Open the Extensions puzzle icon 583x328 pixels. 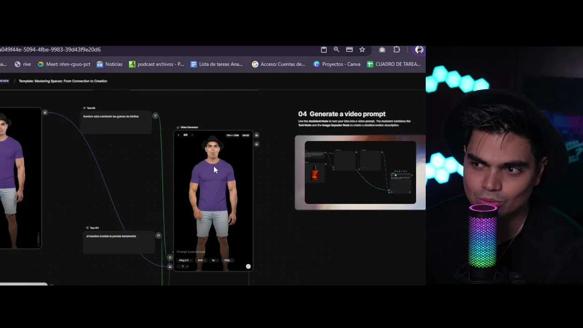tap(397, 50)
